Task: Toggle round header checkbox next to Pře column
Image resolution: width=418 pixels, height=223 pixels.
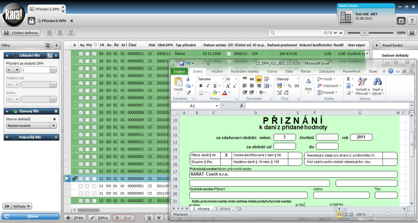Action: [95, 45]
